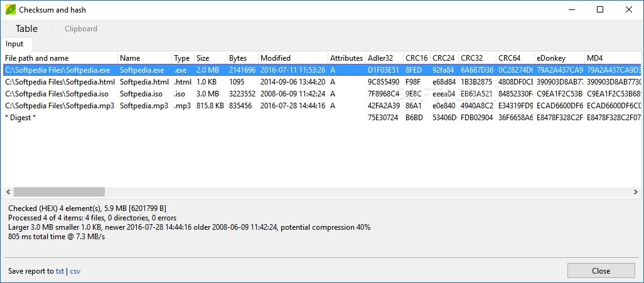Sort by File path and name column
Screen dimensions: 644x283
click(x=60, y=58)
